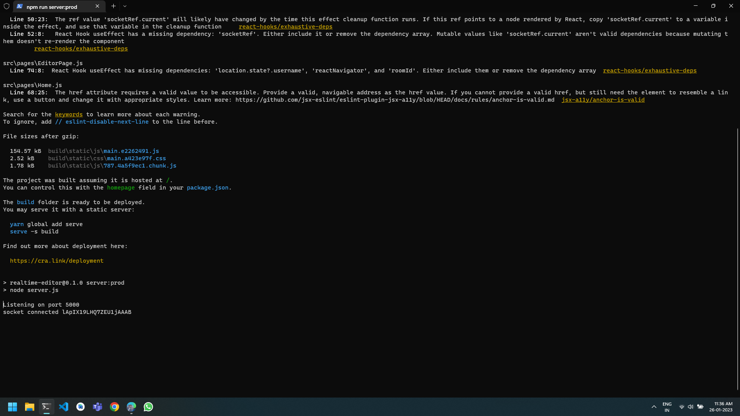
Task: Start Microsoft Teams from the taskbar
Action: point(98,407)
